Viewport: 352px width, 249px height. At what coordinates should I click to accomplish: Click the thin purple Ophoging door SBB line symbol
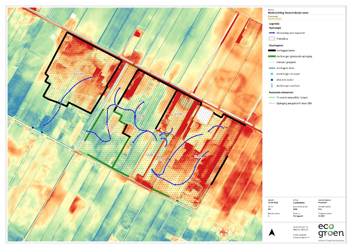click(x=272, y=103)
